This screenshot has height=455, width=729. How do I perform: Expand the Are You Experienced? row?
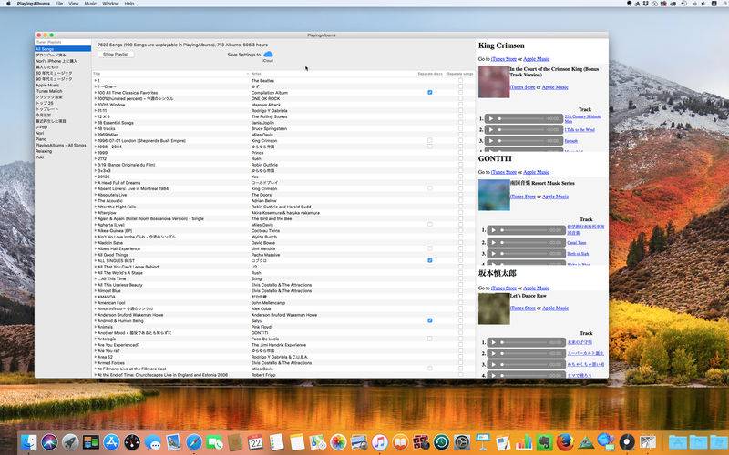[96, 345]
